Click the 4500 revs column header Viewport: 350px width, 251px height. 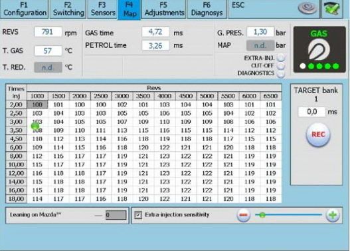pos(186,96)
